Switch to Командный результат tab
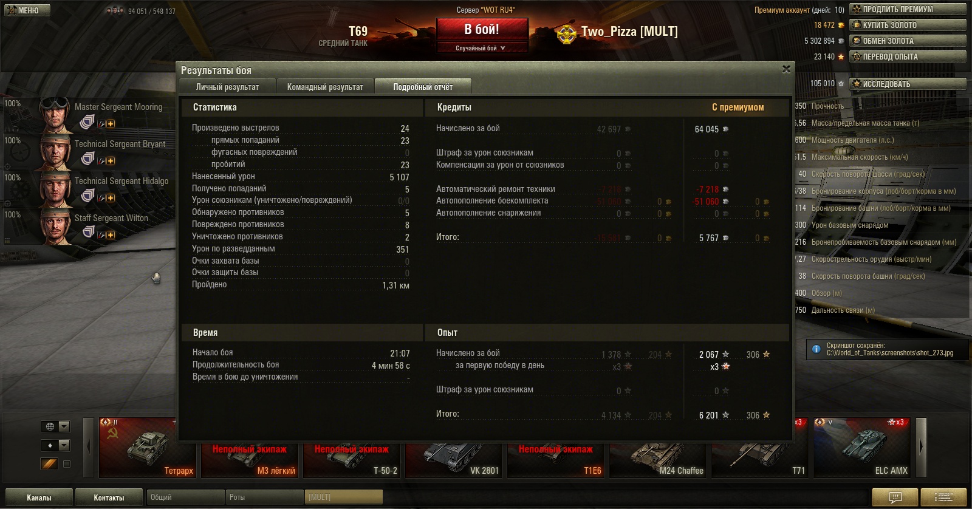 click(325, 87)
